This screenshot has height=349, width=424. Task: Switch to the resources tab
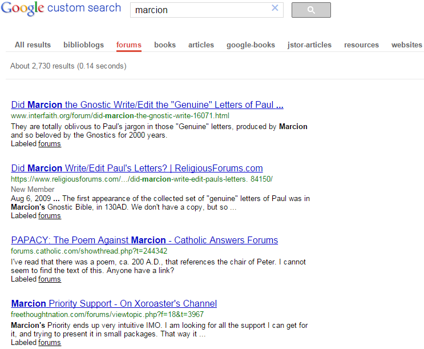pos(361,45)
